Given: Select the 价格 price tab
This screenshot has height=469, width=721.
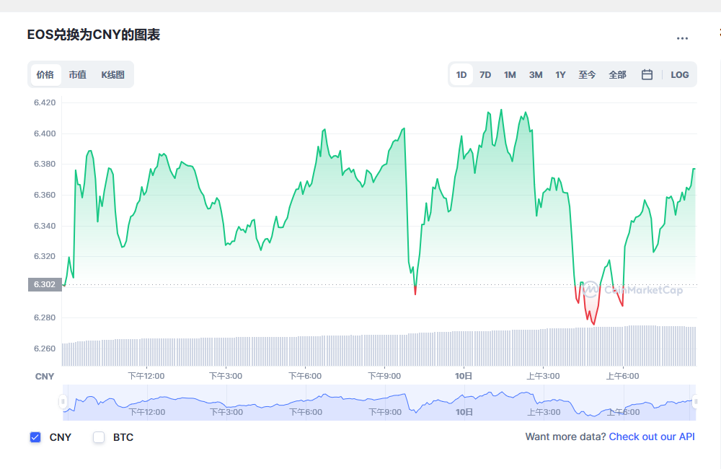Looking at the screenshot, I should point(45,74).
